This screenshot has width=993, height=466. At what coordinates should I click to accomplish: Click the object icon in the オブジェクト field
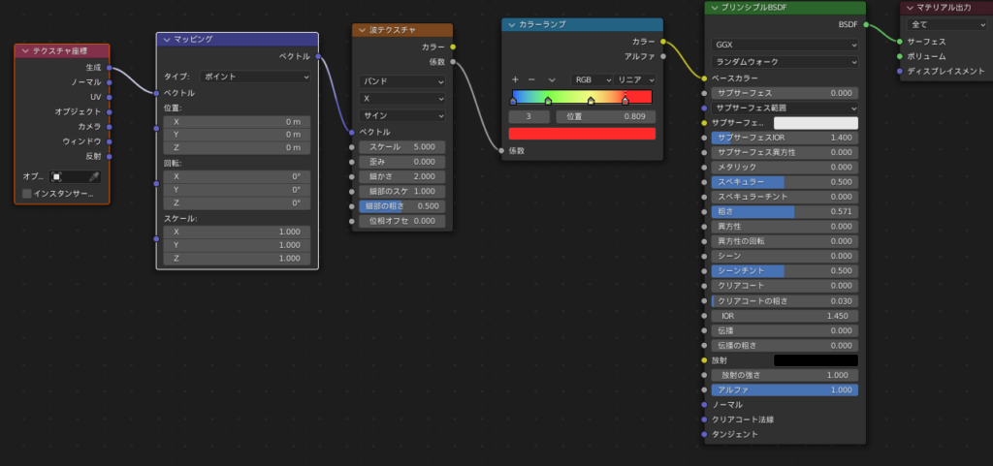[57, 176]
